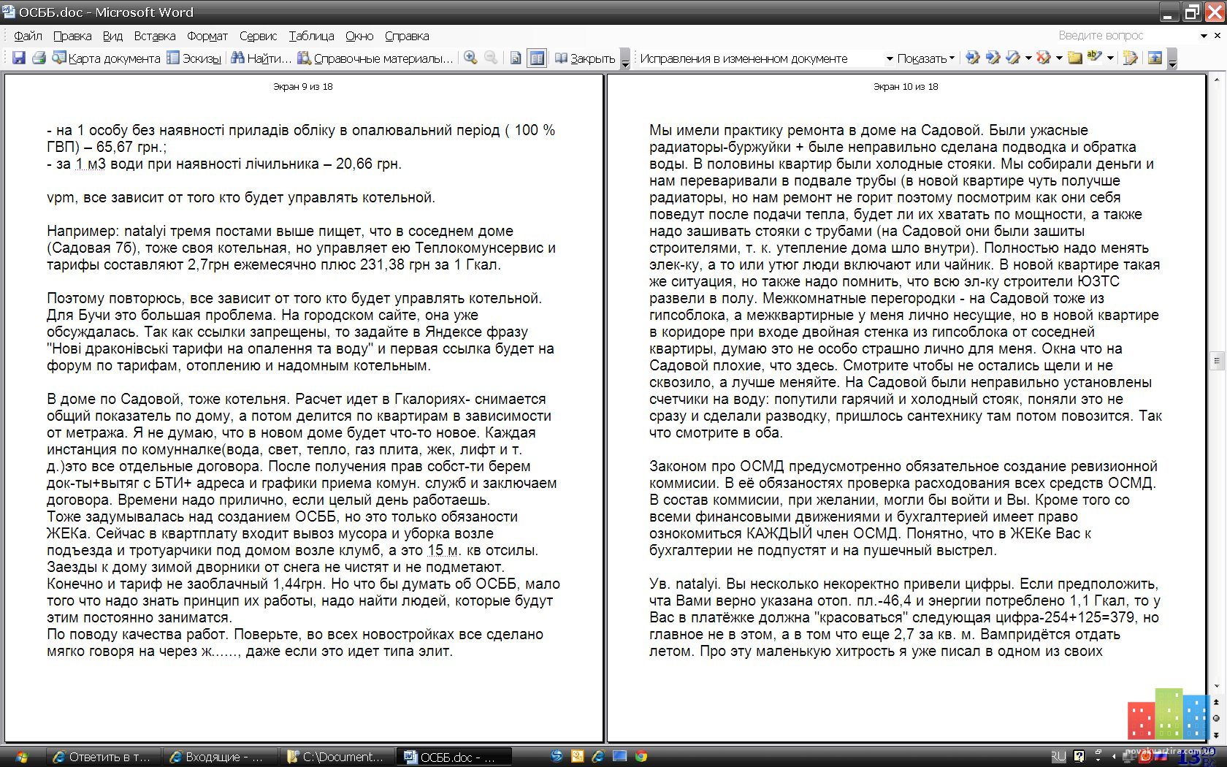Select ОСББ.doc taskbar button
1227x767 pixels.
(x=454, y=757)
